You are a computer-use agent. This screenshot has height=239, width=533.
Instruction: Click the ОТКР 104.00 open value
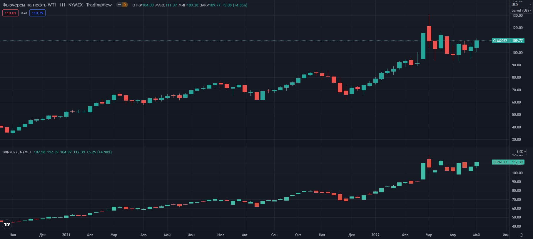tap(143, 5)
